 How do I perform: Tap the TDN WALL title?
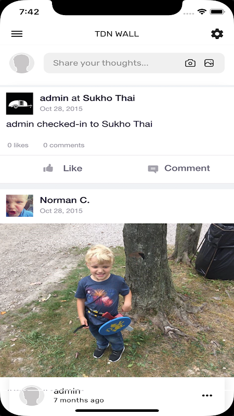pos(117,34)
